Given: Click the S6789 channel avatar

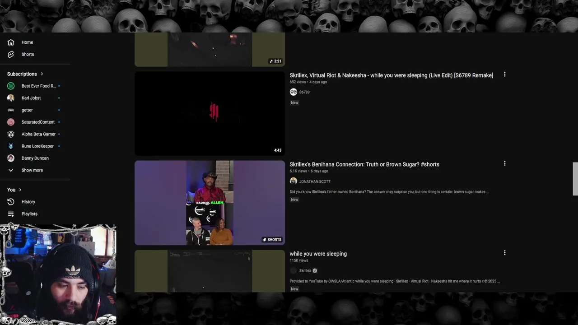Looking at the screenshot, I should click(294, 92).
